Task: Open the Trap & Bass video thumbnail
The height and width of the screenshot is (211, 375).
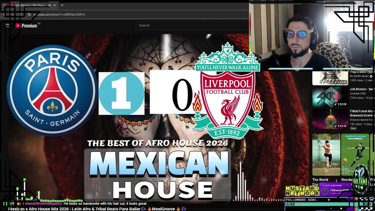Action: click(x=330, y=78)
